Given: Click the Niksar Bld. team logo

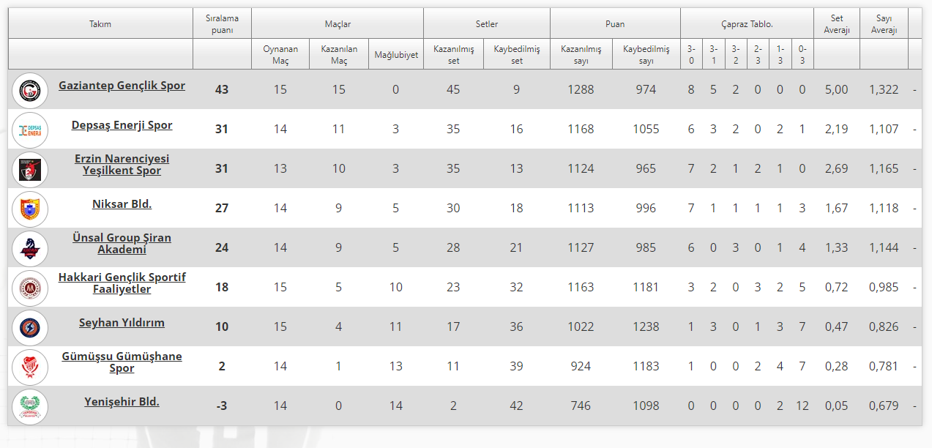Looking at the screenshot, I should 30,209.
